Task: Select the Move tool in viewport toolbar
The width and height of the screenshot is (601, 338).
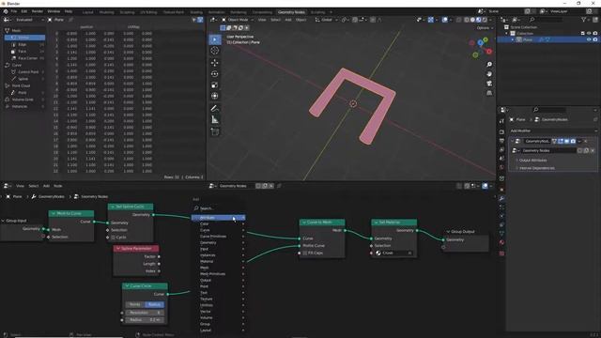Action: (x=215, y=63)
